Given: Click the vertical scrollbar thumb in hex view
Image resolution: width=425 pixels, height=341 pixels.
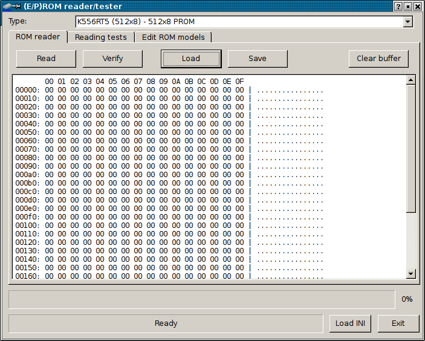Looking at the screenshot, I should click(411, 148).
